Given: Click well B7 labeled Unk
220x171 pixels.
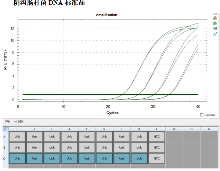Looking at the screenshot, I should (x=122, y=148).
